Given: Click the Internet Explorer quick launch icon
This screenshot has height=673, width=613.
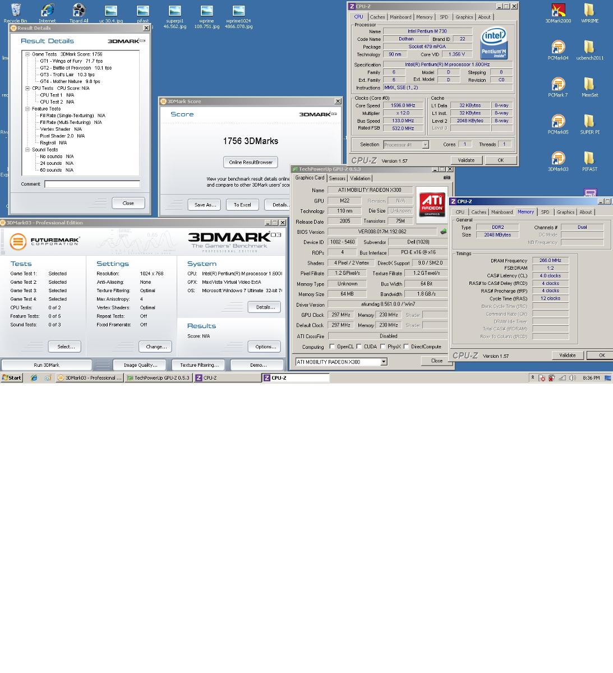Looking at the screenshot, I should click(x=34, y=378).
